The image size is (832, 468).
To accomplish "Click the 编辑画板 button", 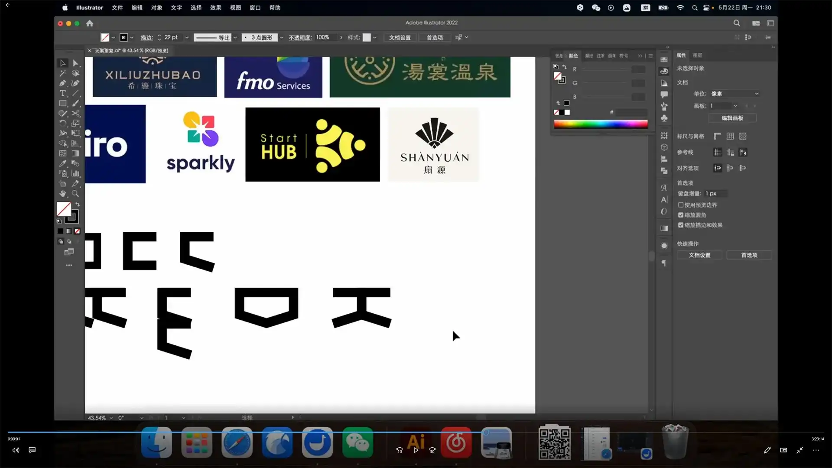I will (732, 118).
